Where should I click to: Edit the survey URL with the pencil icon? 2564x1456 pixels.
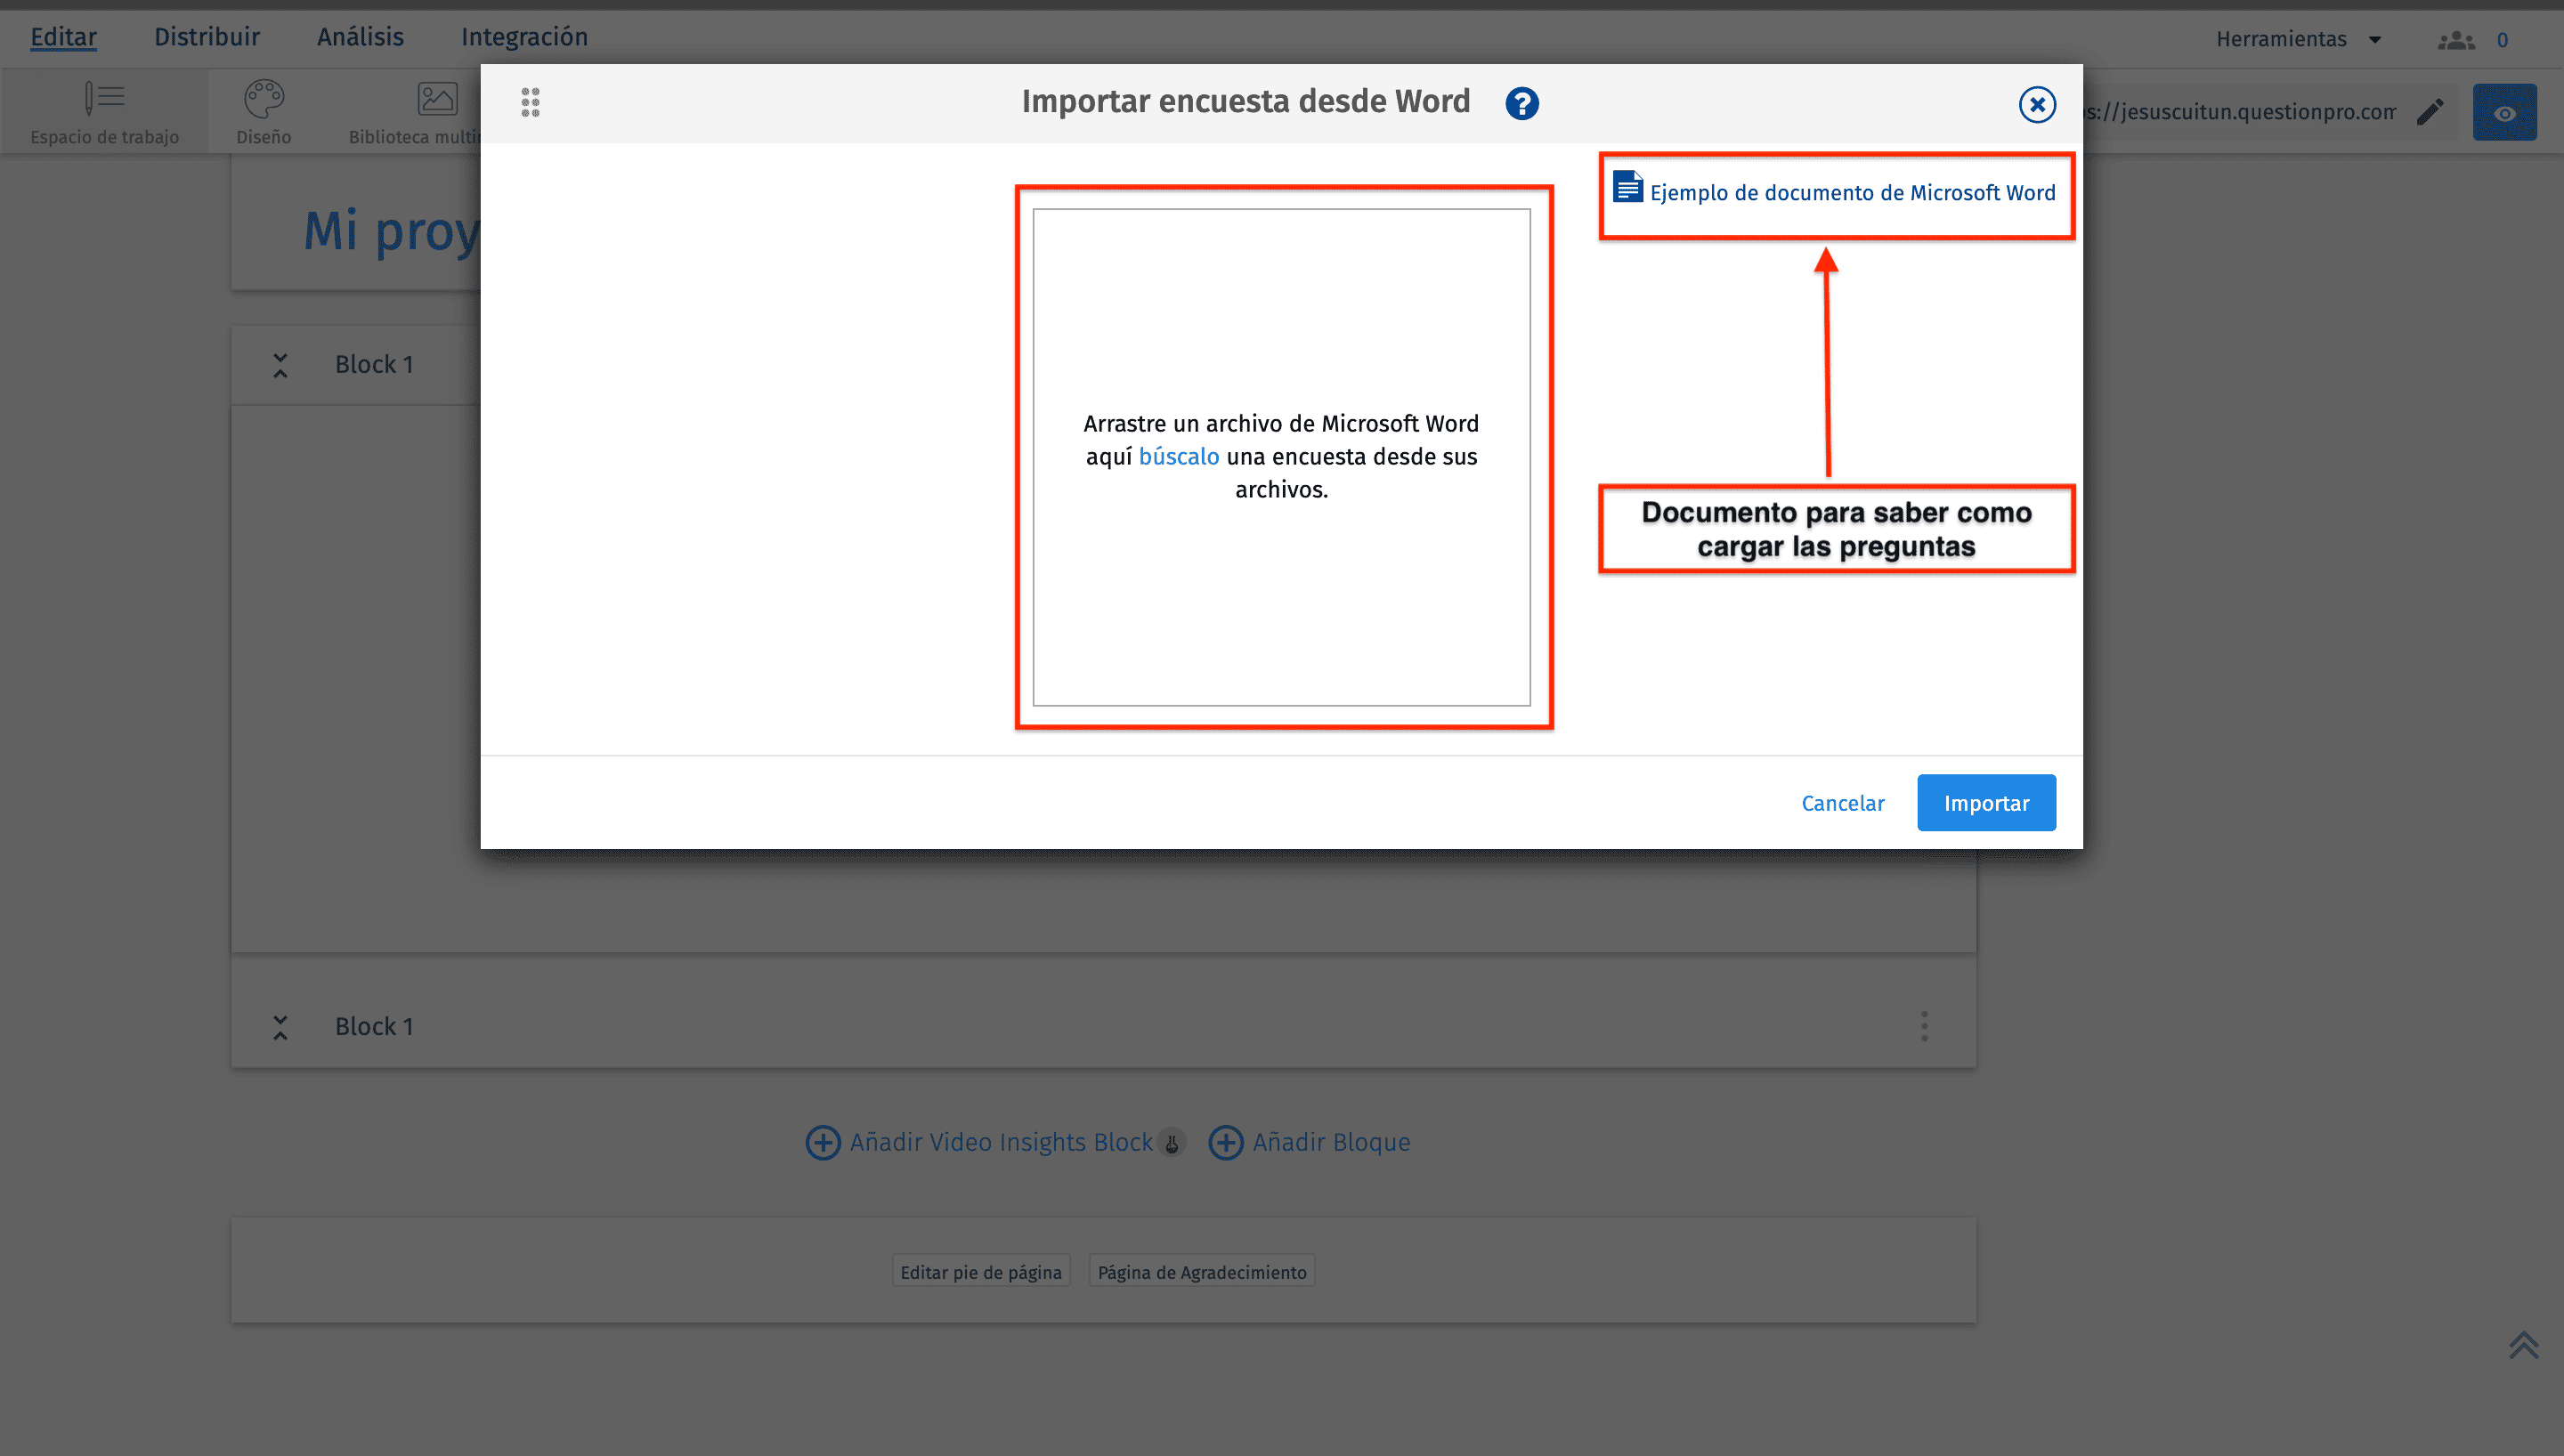[2431, 112]
